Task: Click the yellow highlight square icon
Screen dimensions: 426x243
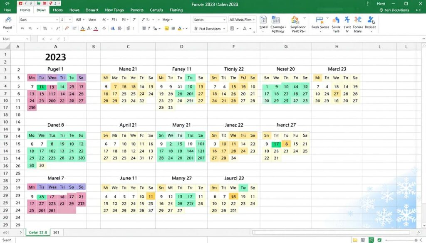Action: point(166,29)
